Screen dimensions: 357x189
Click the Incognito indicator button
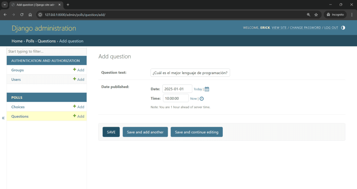click(335, 15)
